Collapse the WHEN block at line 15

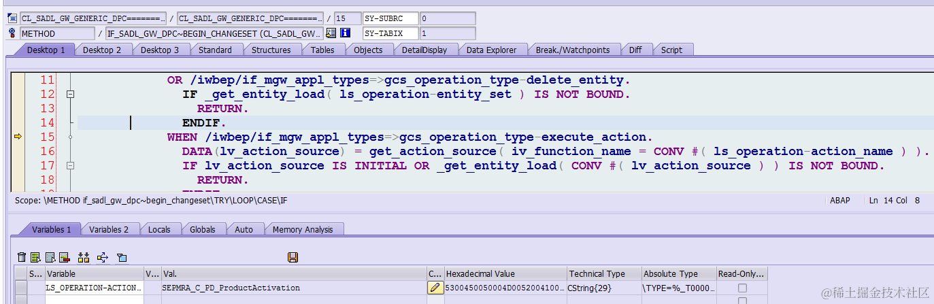coord(70,137)
